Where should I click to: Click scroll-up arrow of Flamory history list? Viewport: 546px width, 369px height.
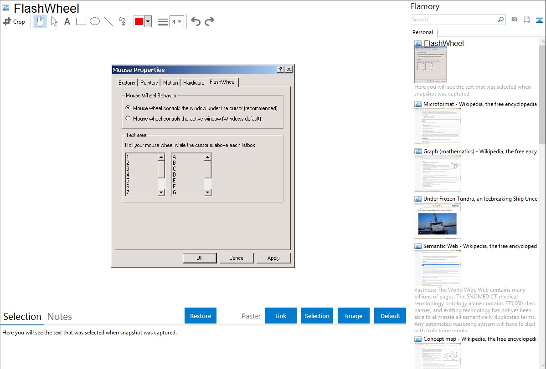pos(543,42)
